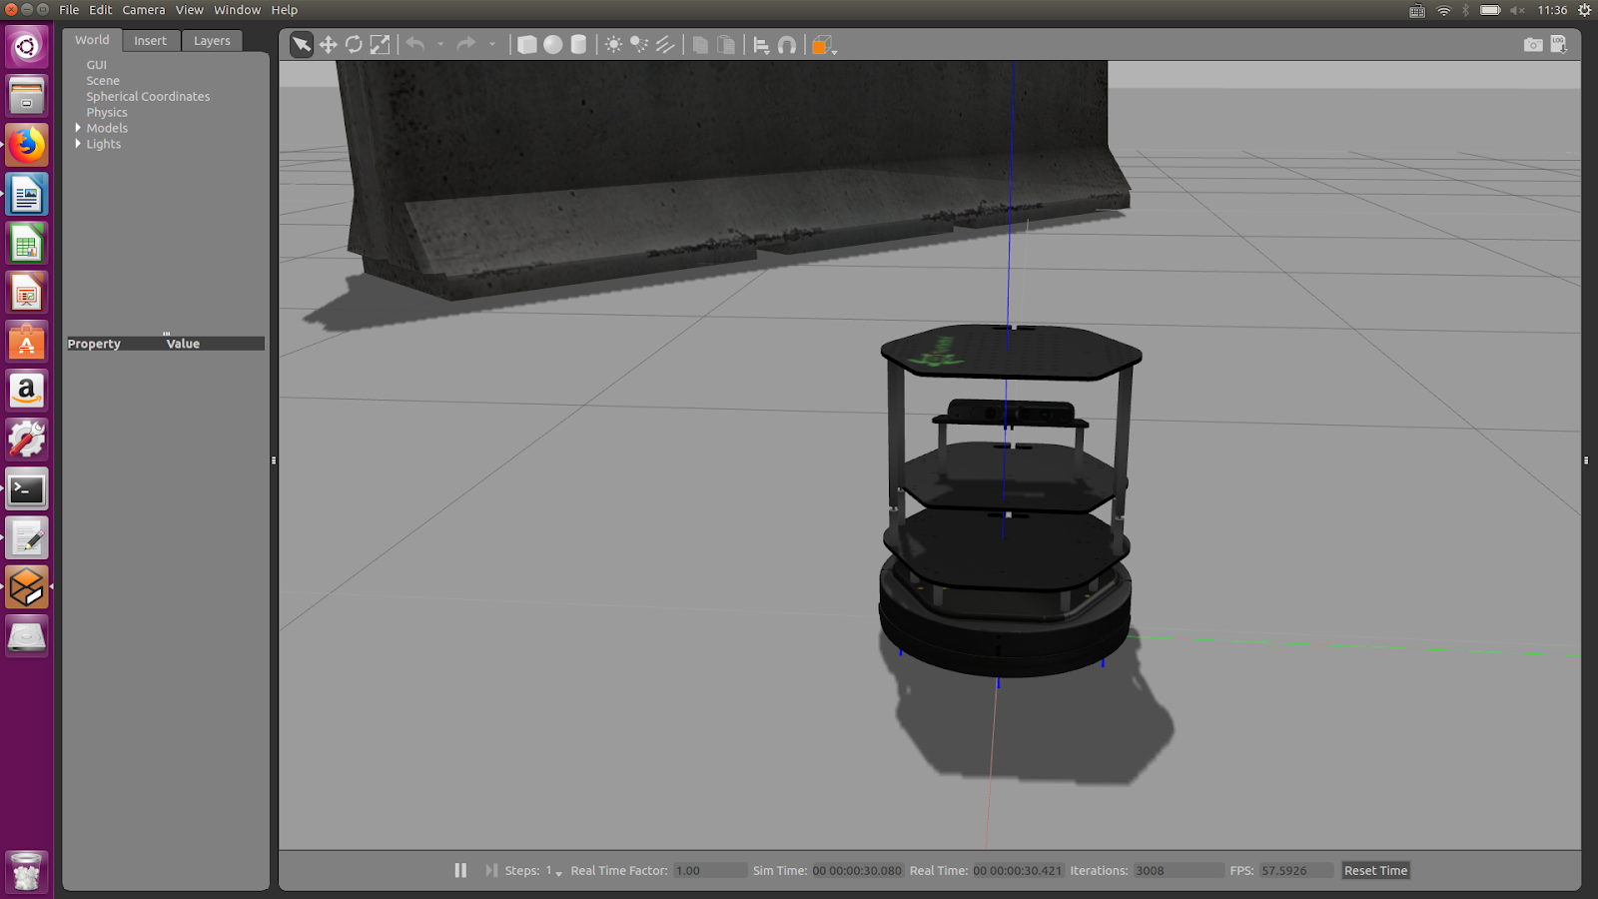Click the undo arrow
The image size is (1598, 899).
pyautogui.click(x=415, y=45)
